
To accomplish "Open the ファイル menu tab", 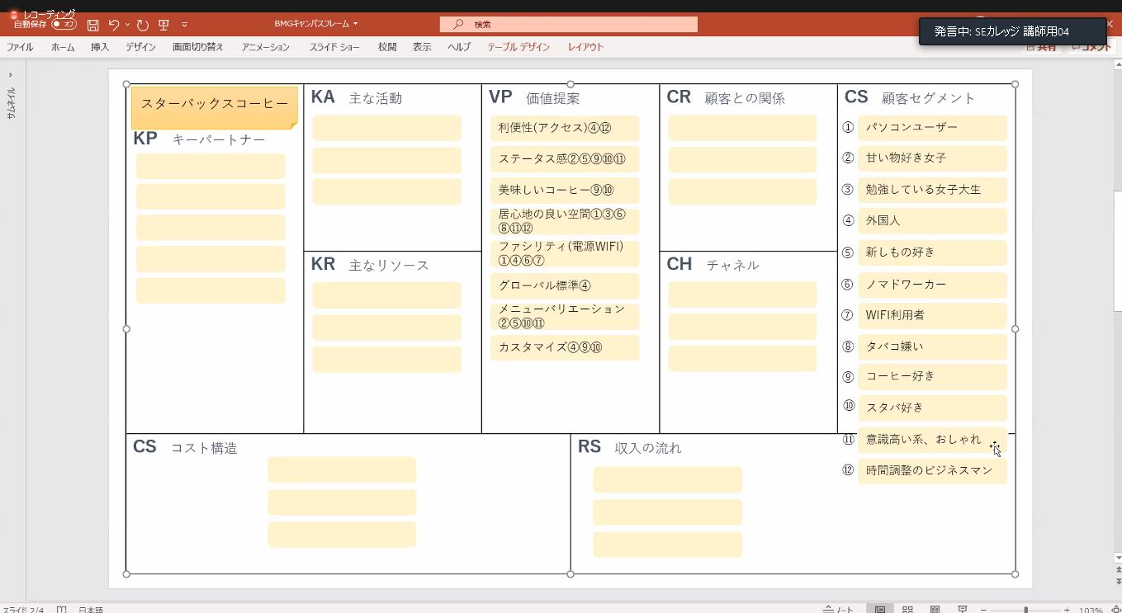I will click(x=20, y=47).
